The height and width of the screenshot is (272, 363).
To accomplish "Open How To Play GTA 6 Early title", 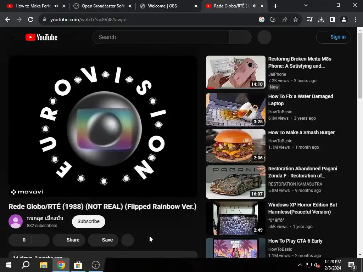I will (295, 241).
